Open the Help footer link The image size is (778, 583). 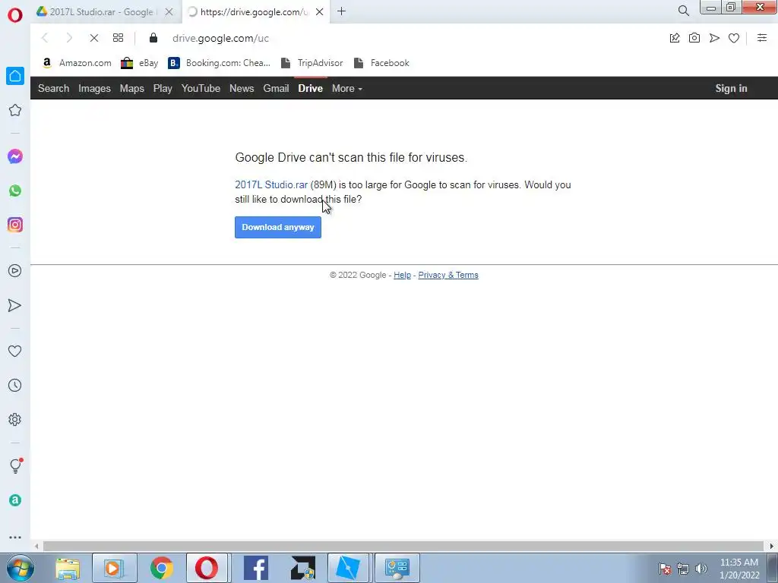click(x=403, y=275)
